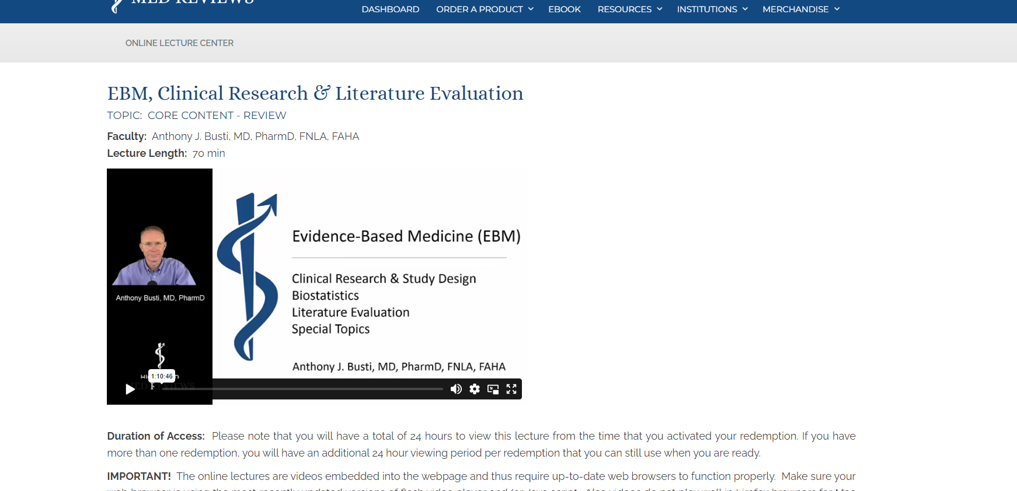Expand the Resources dropdown menu
The height and width of the screenshot is (491, 1017).
[629, 9]
